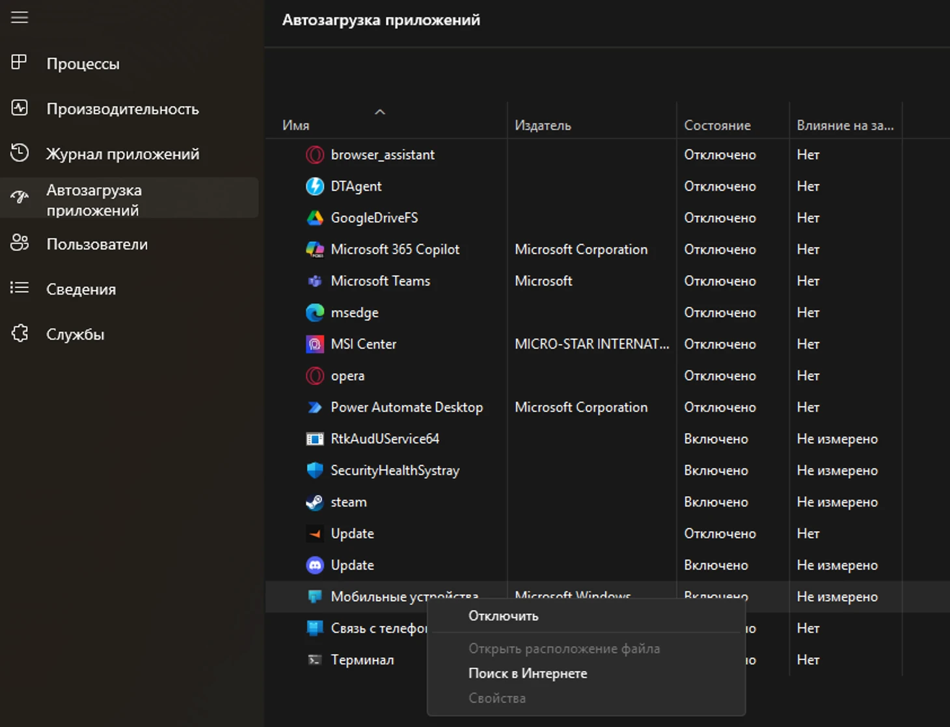This screenshot has width=950, height=727.
Task: Click the browser_assistant Opera icon
Action: pyautogui.click(x=315, y=155)
